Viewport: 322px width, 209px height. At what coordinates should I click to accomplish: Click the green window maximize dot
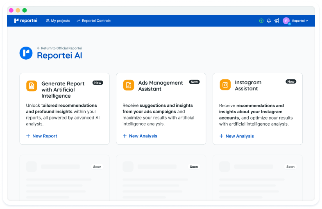pyautogui.click(x=25, y=10)
